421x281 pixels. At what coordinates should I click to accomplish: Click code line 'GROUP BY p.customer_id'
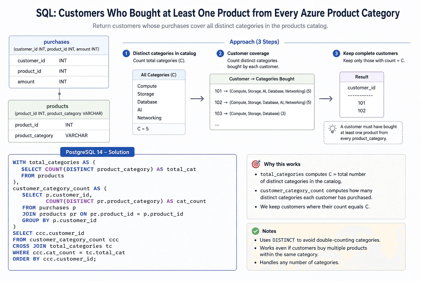pyautogui.click(x=59, y=220)
